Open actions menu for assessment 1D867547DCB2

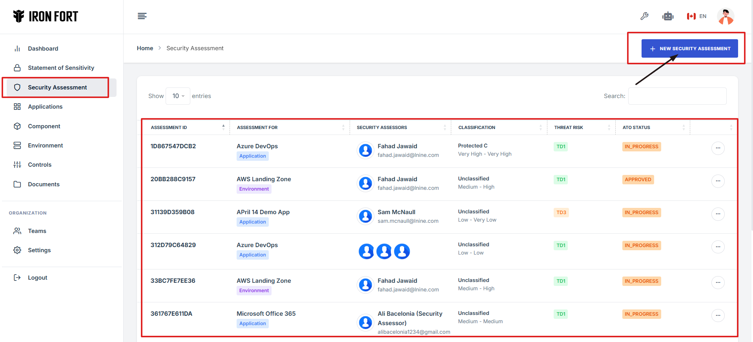[x=718, y=148]
